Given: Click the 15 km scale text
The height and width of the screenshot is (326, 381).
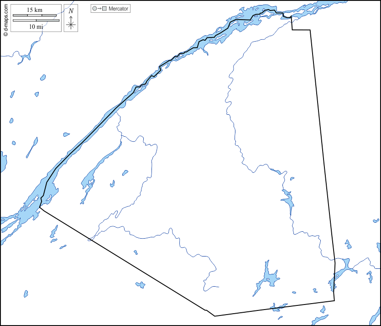Looking at the screenshot, I should [34, 10].
